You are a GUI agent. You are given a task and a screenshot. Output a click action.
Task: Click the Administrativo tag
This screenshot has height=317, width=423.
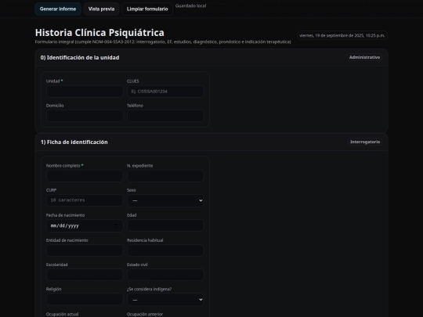point(364,57)
